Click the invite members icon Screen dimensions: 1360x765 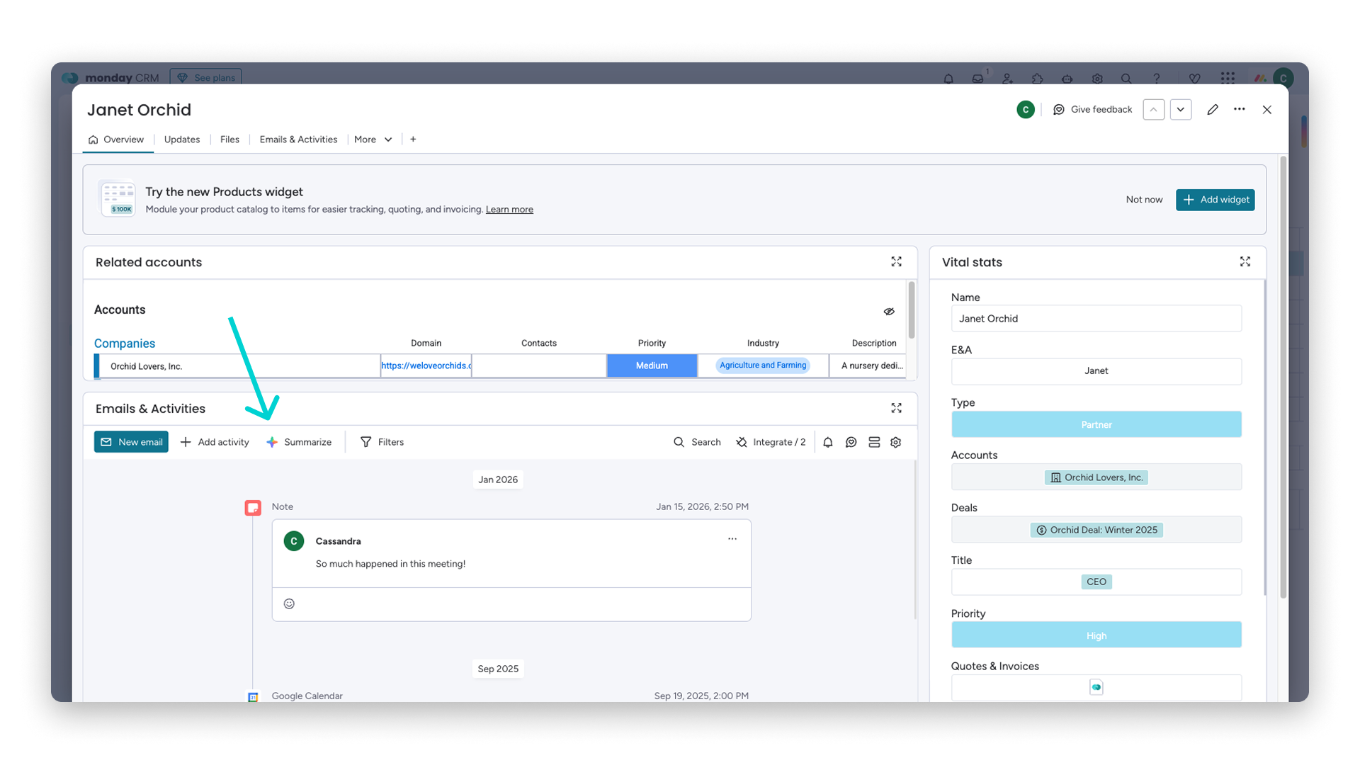coord(1008,79)
